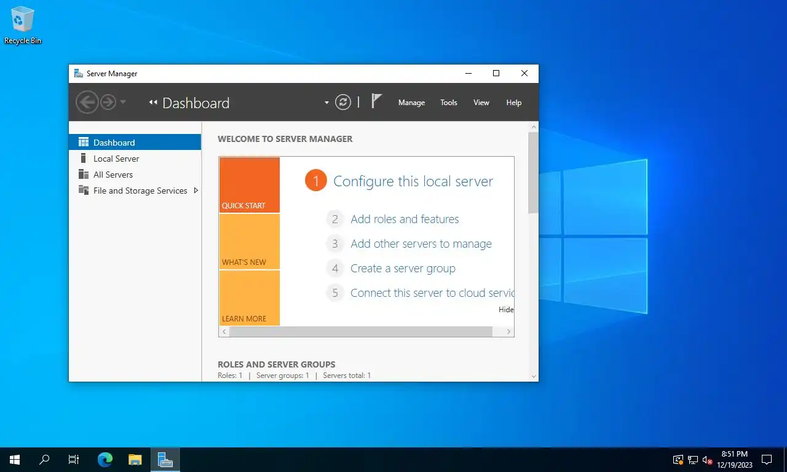Click the WELCOME TO SERVER MANAGER heading

285,139
